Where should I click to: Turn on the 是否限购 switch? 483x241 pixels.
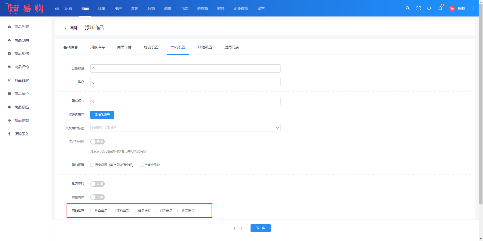click(x=97, y=184)
